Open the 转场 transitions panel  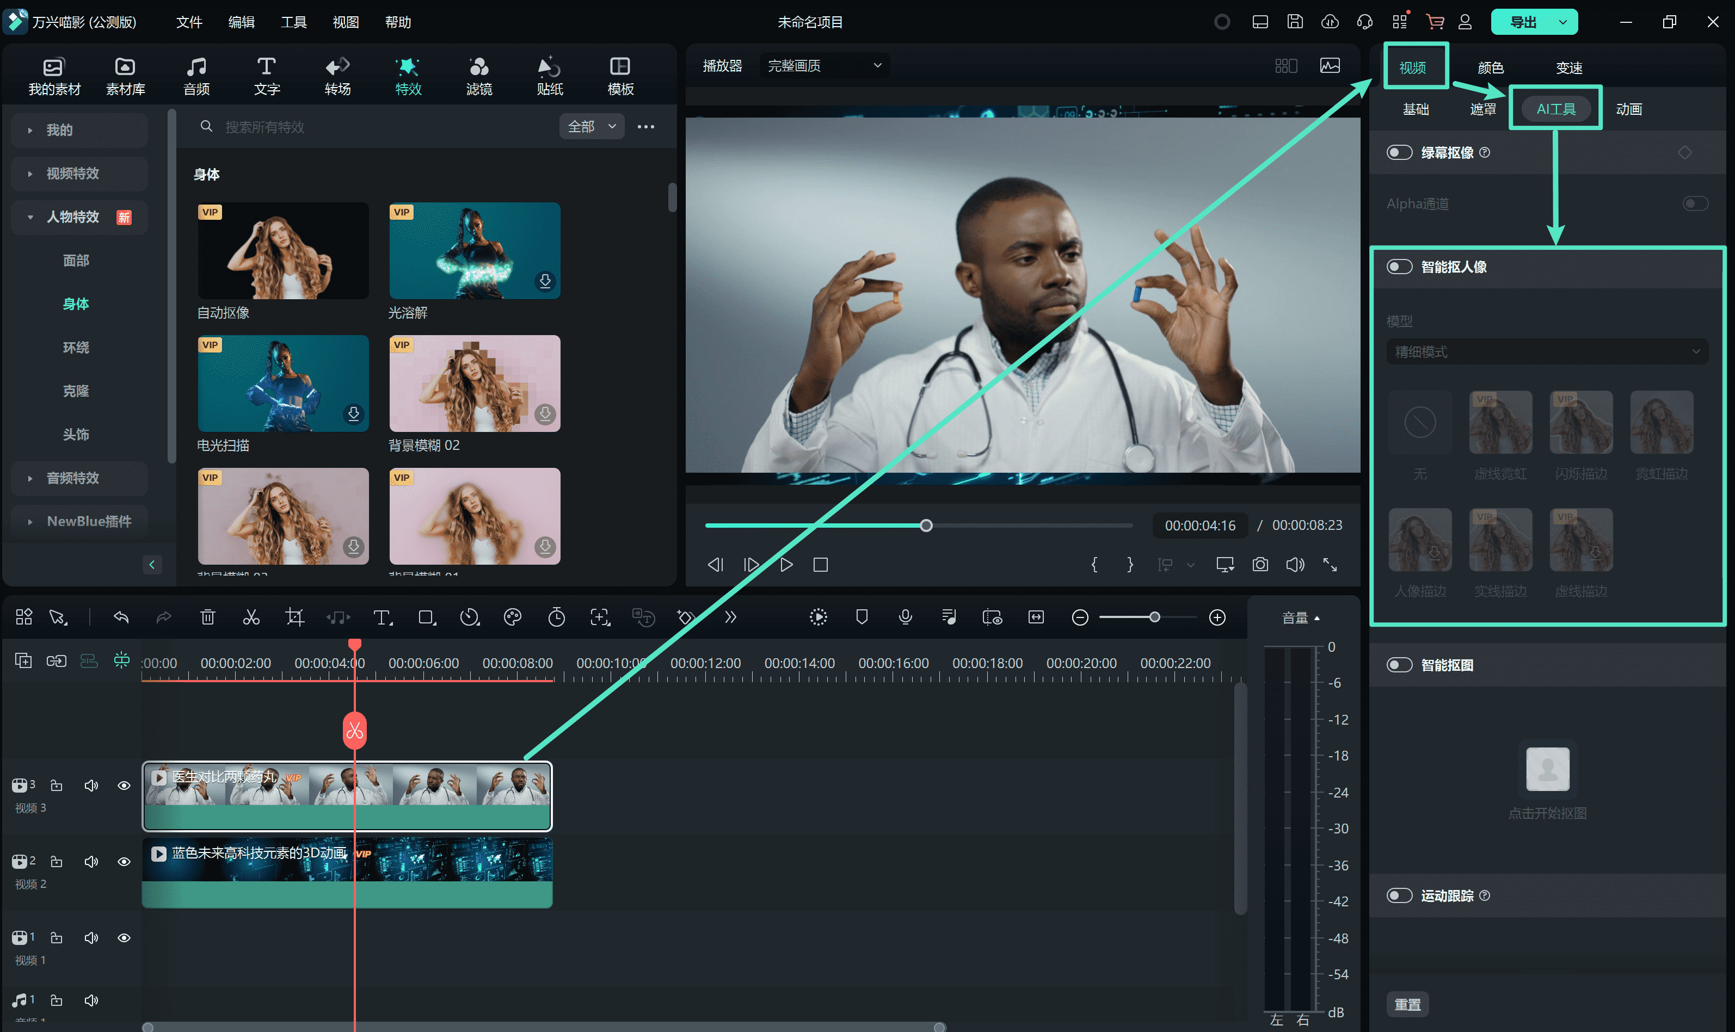[337, 76]
